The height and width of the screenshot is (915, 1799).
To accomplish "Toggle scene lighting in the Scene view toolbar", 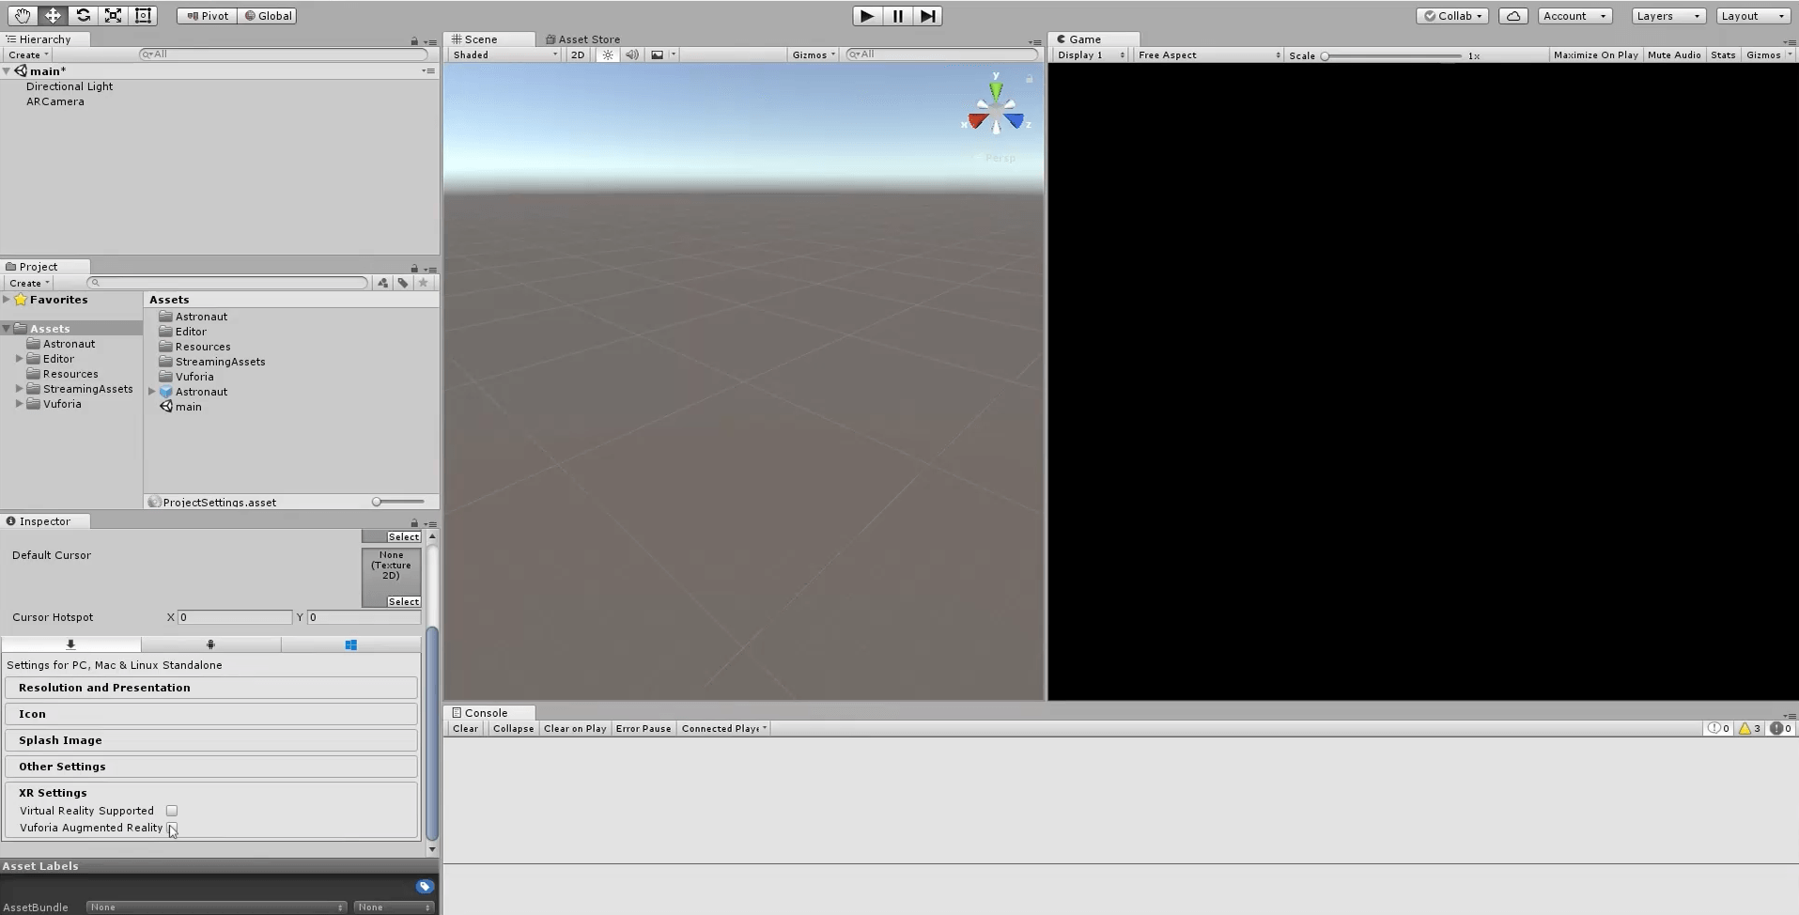I will 607,54.
